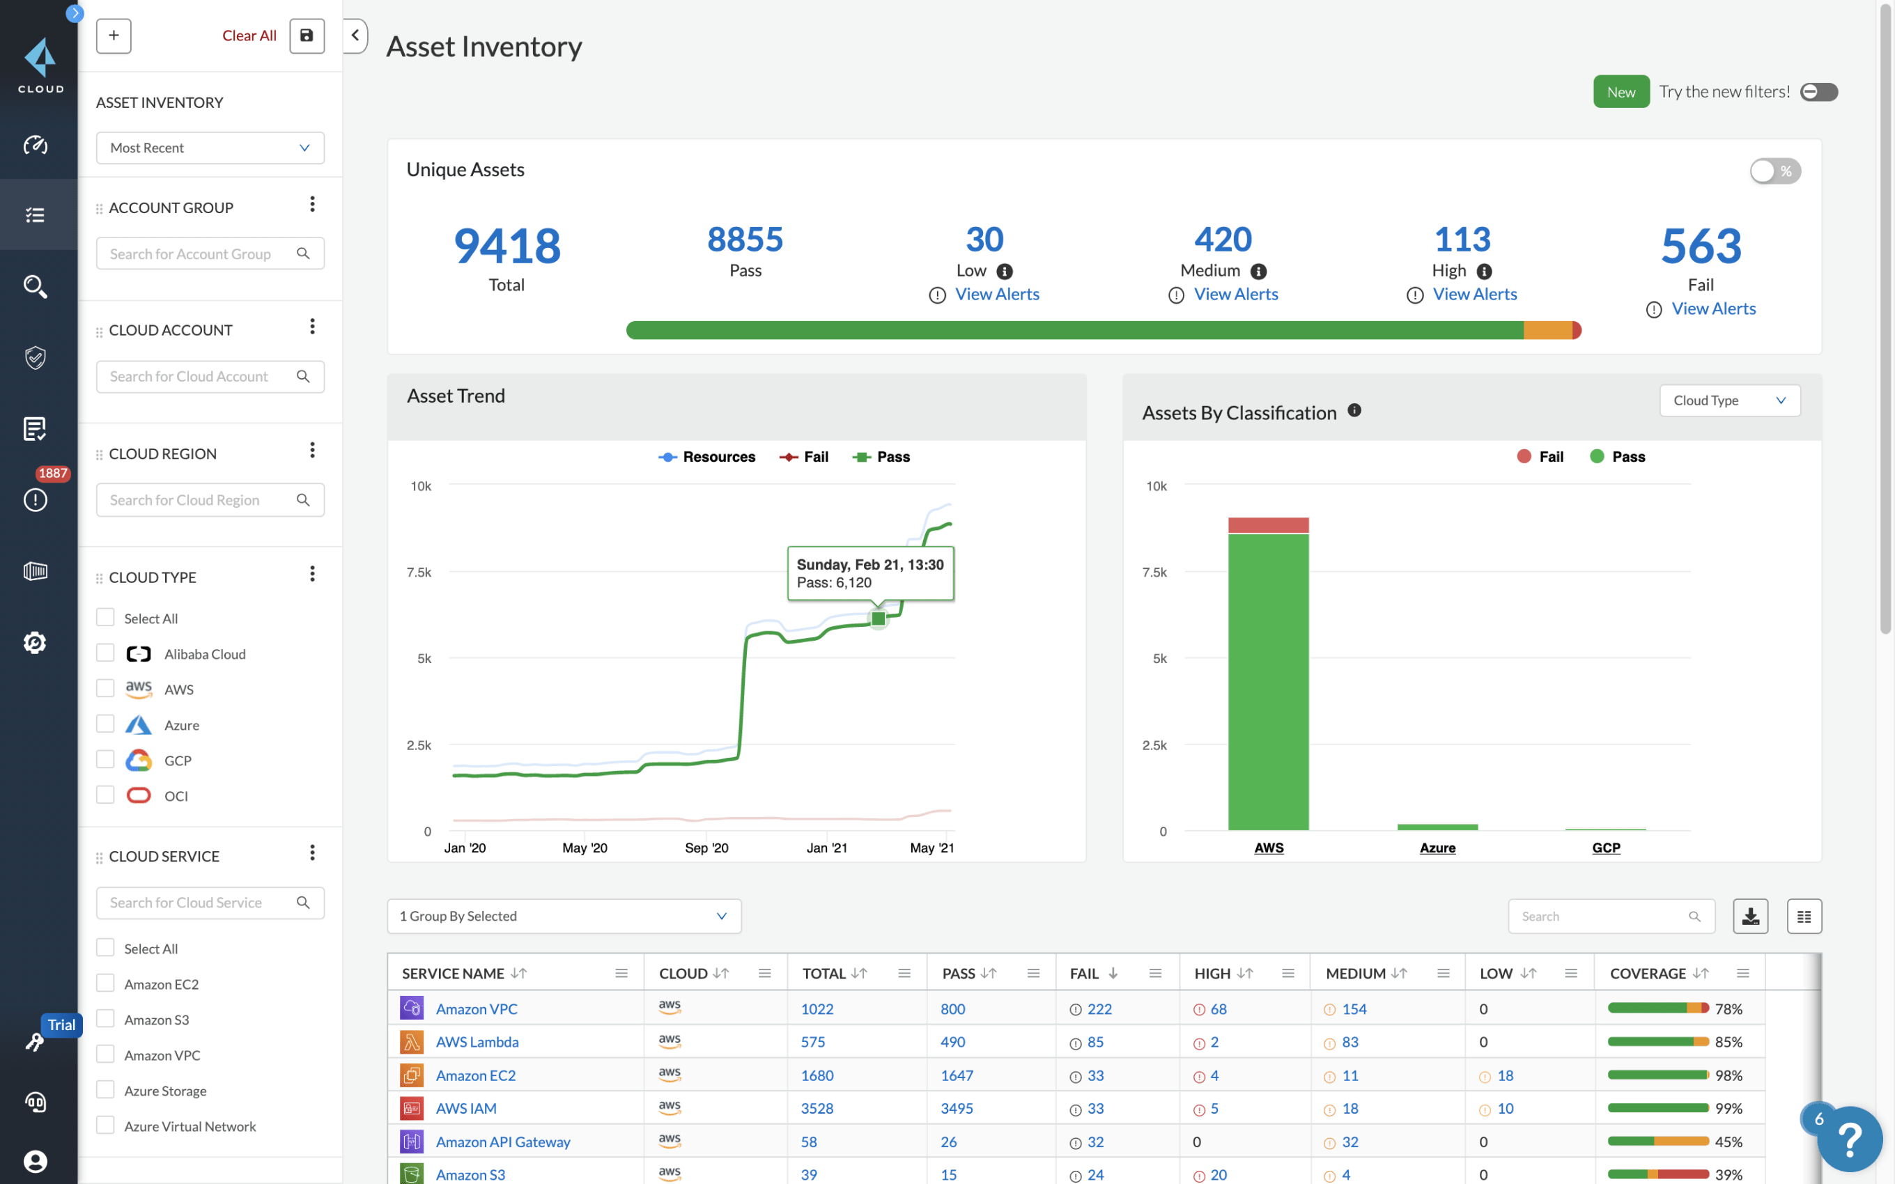Screen dimensions: 1895x1184
Task: Open the Compliance shield sidebar icon
Action: 36,358
